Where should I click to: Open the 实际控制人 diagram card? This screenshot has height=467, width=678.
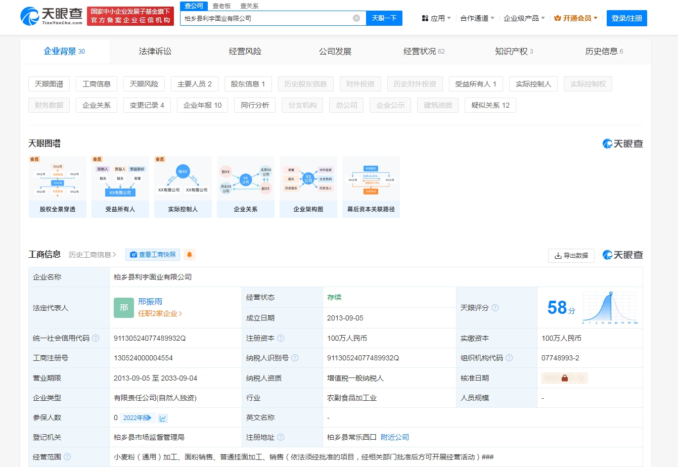tap(183, 187)
